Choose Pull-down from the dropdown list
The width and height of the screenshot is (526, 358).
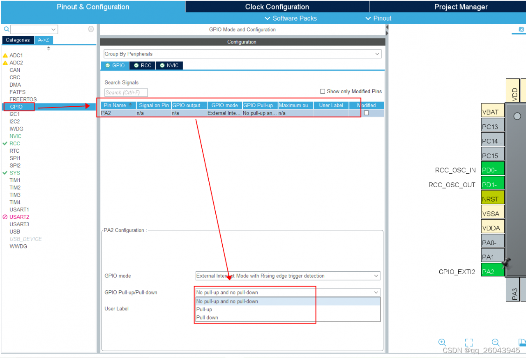tap(288, 318)
